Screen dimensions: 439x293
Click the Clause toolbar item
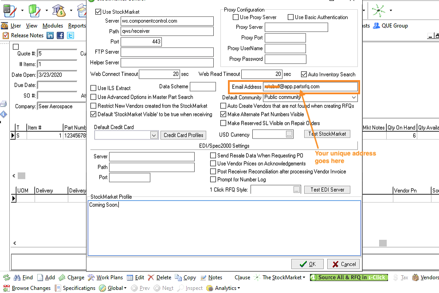[x=242, y=278]
